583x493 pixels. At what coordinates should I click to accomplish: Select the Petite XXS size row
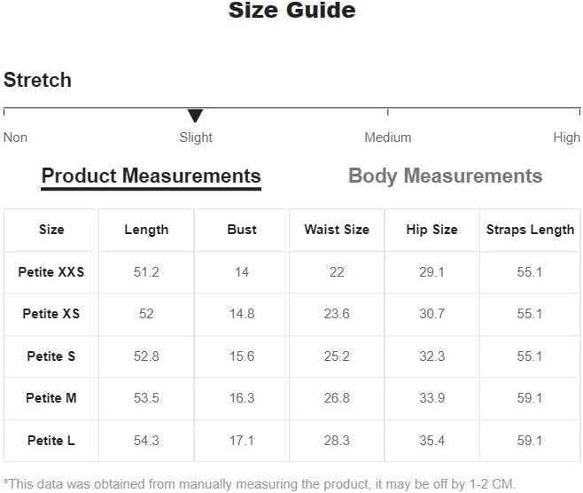pyautogui.click(x=291, y=272)
